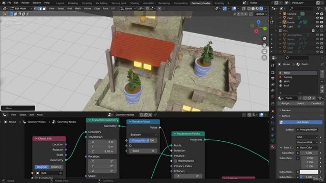The image size is (326, 183).
Task: Open Modifiers wrench tab in properties
Action: tap(273, 117)
